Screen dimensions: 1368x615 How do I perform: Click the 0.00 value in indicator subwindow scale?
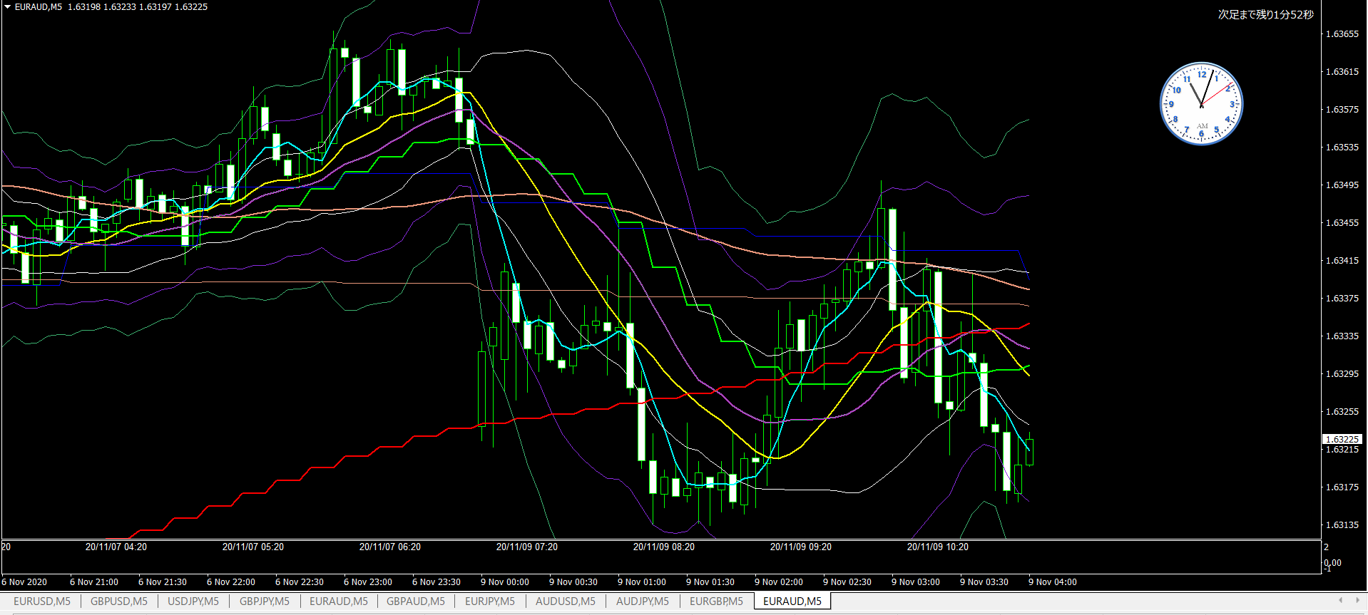click(x=1332, y=563)
